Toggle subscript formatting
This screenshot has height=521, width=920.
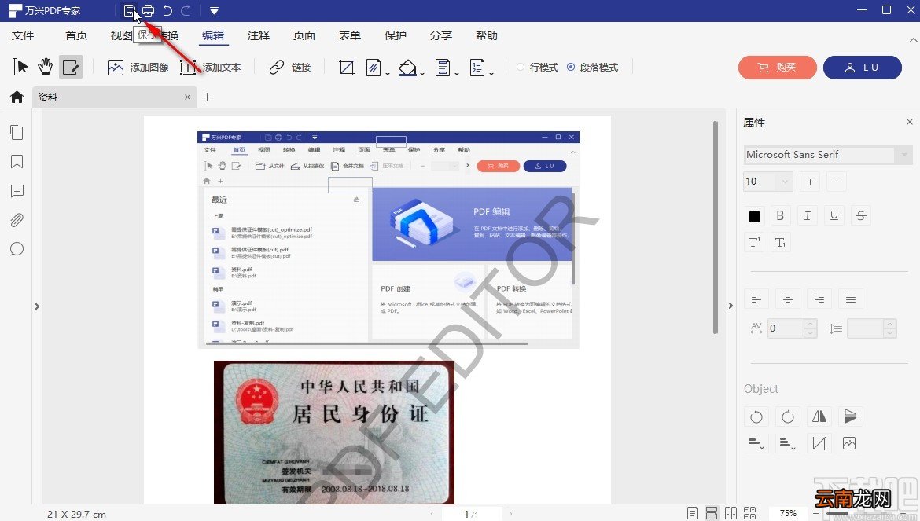[780, 243]
